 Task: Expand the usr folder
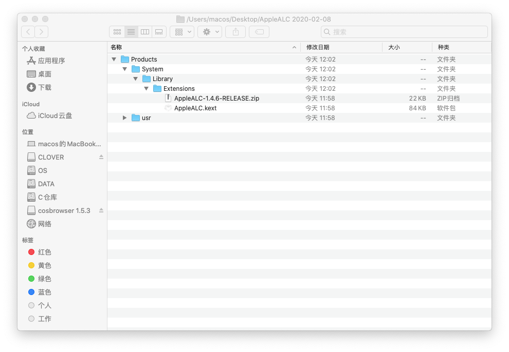[x=124, y=118]
